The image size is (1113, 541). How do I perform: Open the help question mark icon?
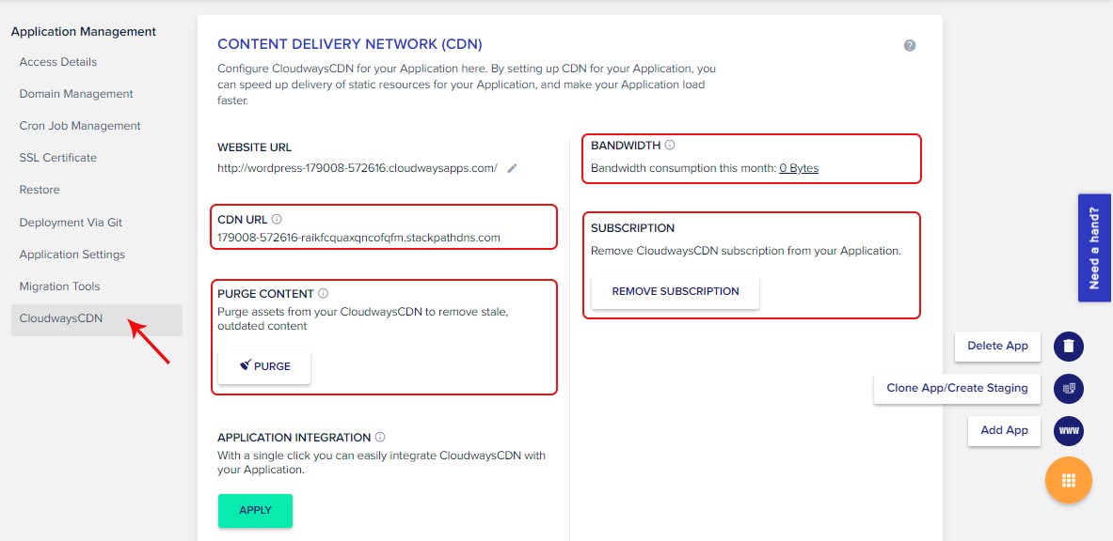(909, 44)
